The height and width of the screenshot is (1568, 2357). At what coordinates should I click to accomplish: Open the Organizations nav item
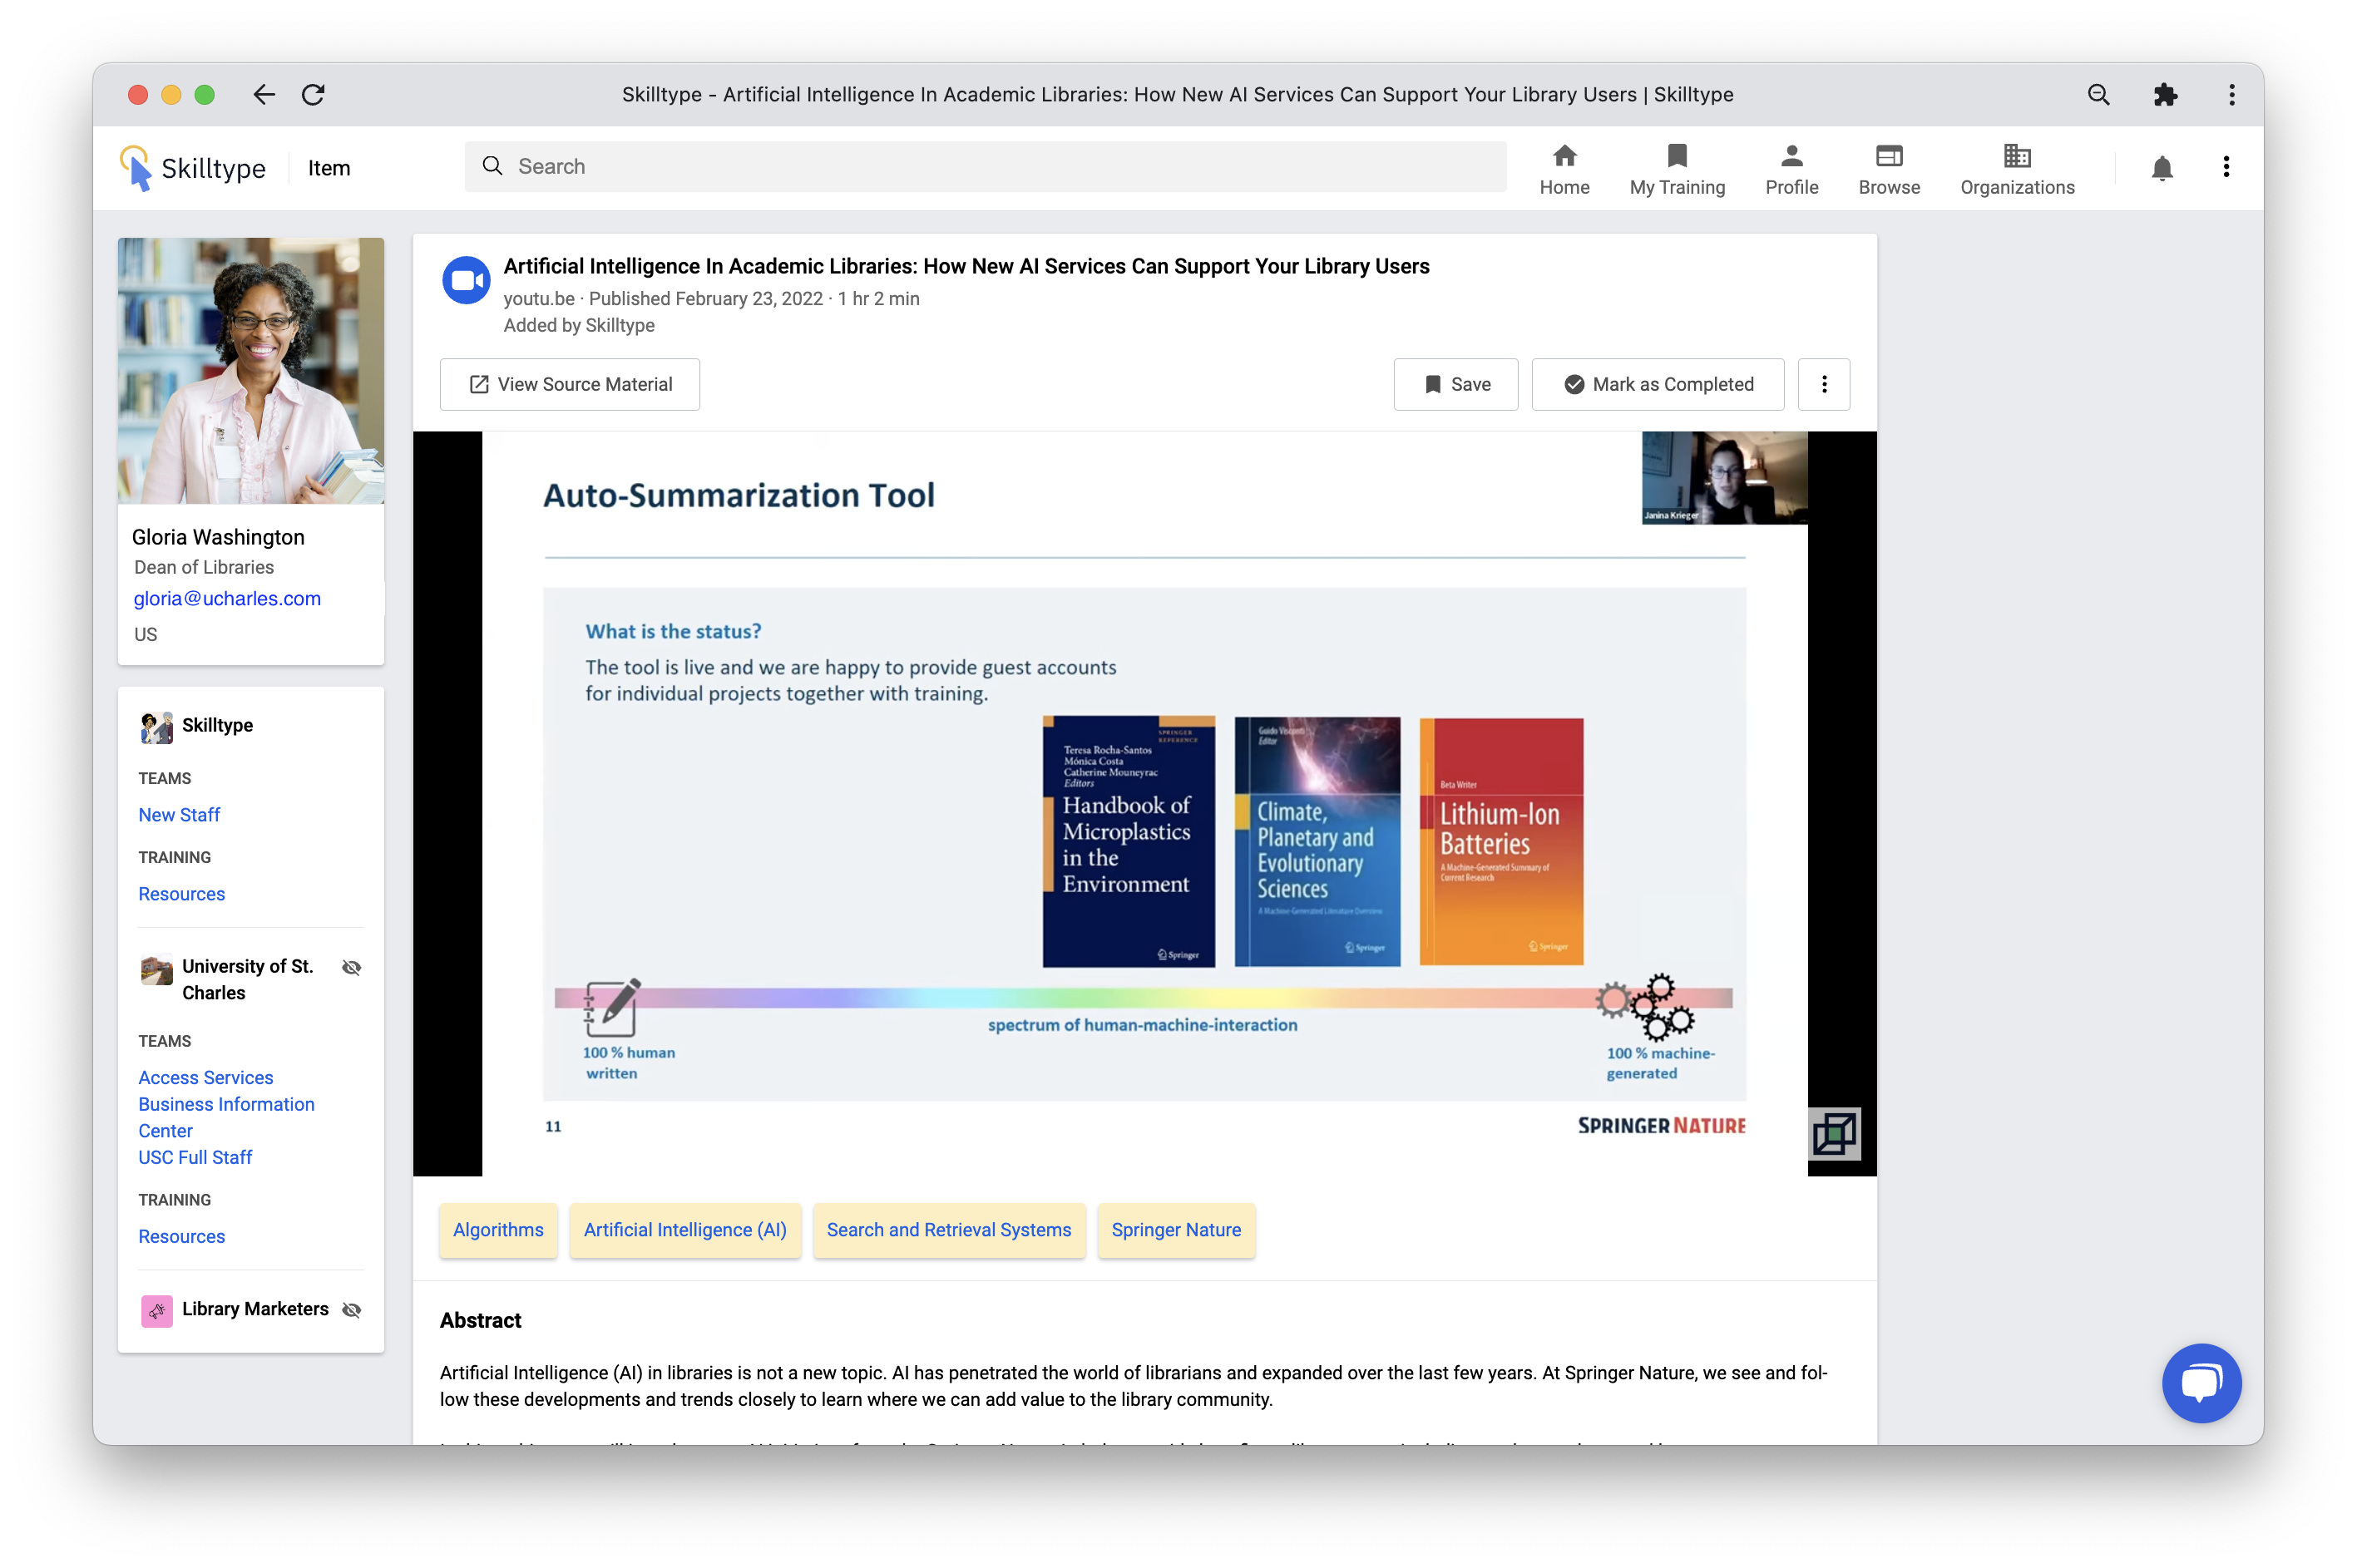click(x=2016, y=169)
